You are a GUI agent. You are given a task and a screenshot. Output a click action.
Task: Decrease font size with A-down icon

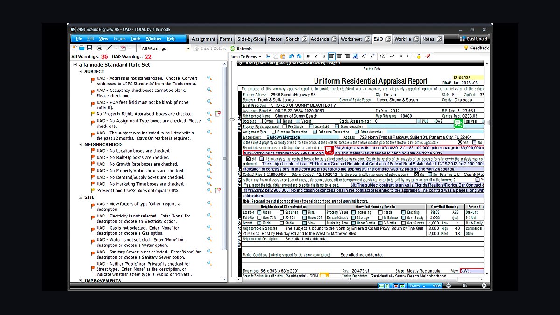click(372, 56)
